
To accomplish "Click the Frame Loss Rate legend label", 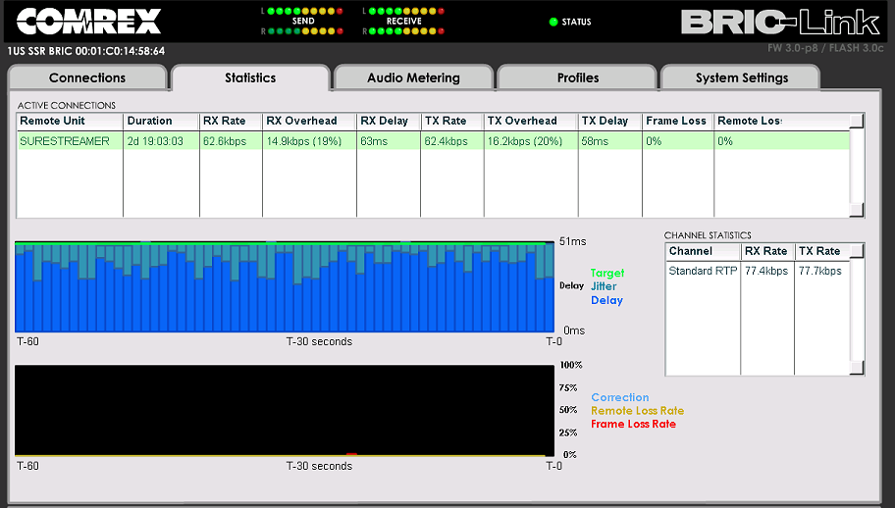I will [633, 424].
